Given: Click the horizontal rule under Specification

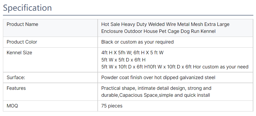Looking at the screenshot, I should (x=128, y=15).
